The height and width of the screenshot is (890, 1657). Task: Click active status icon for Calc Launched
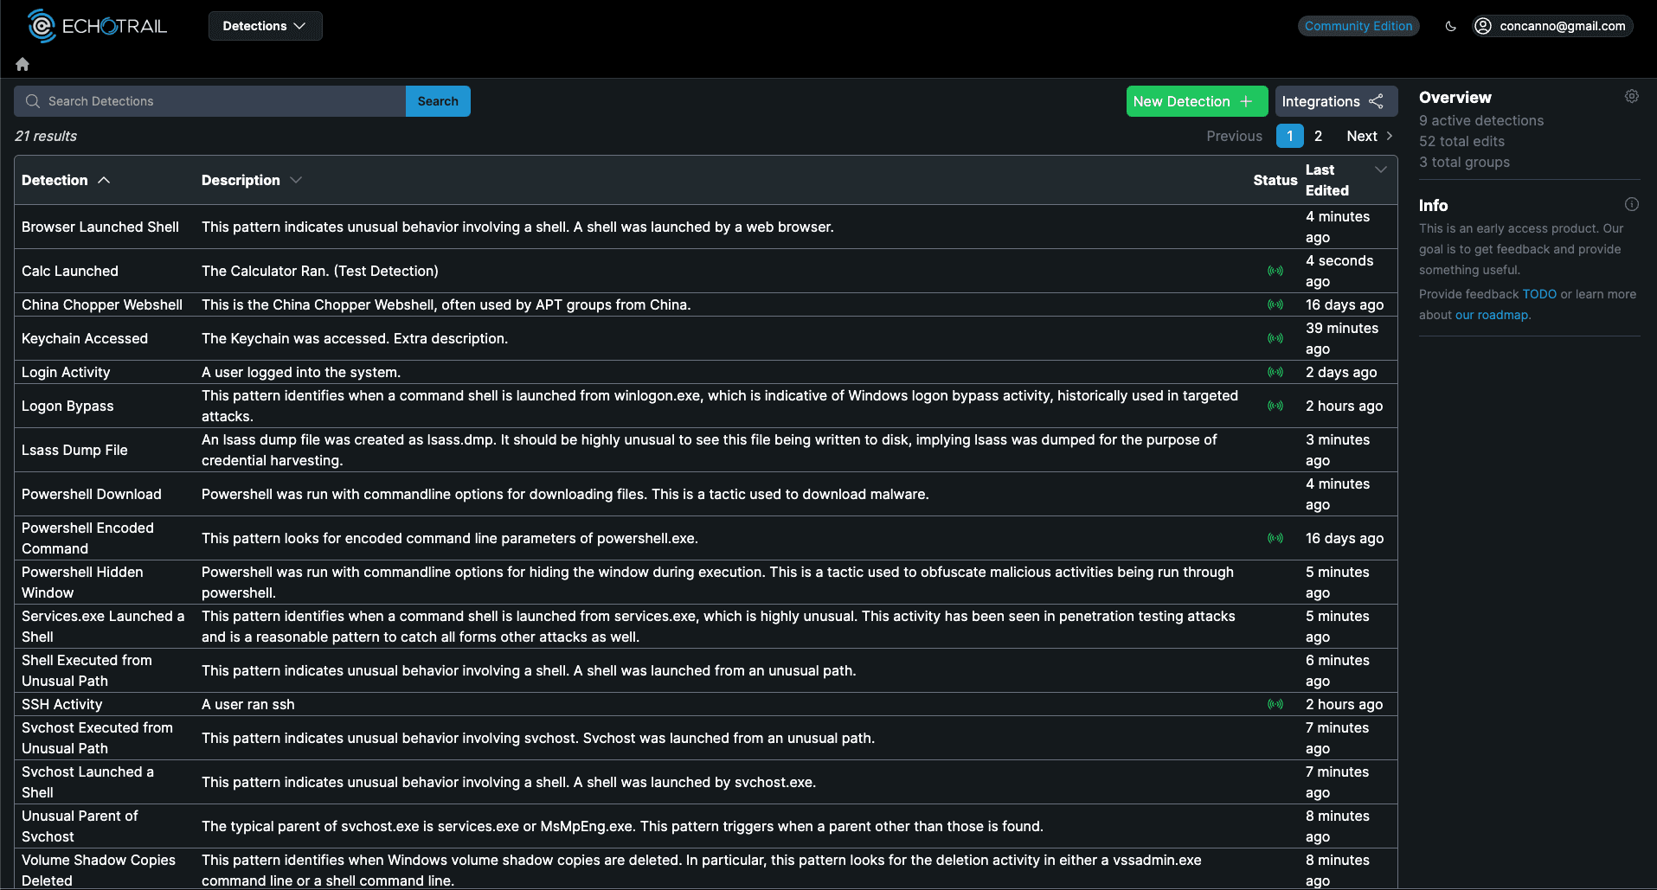tap(1275, 271)
